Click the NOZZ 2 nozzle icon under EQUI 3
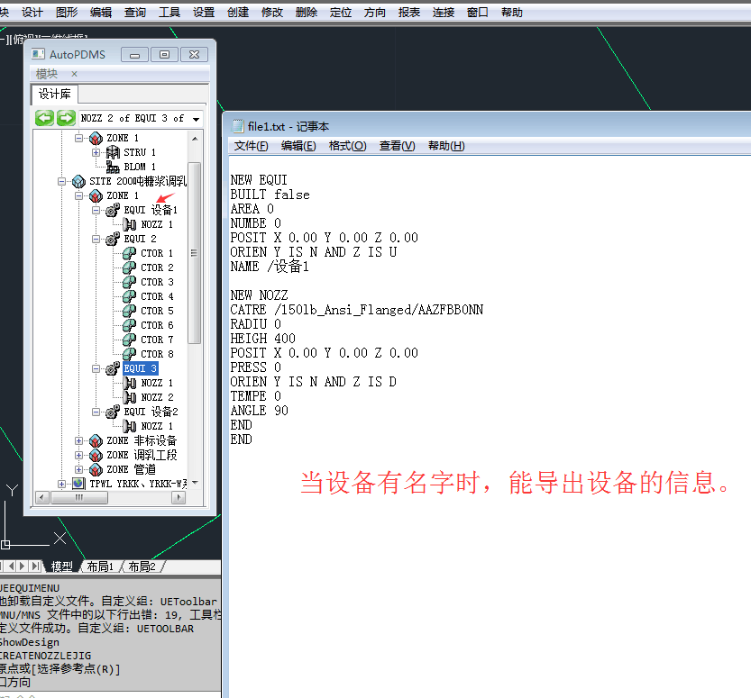The width and height of the screenshot is (751, 698). tap(129, 397)
